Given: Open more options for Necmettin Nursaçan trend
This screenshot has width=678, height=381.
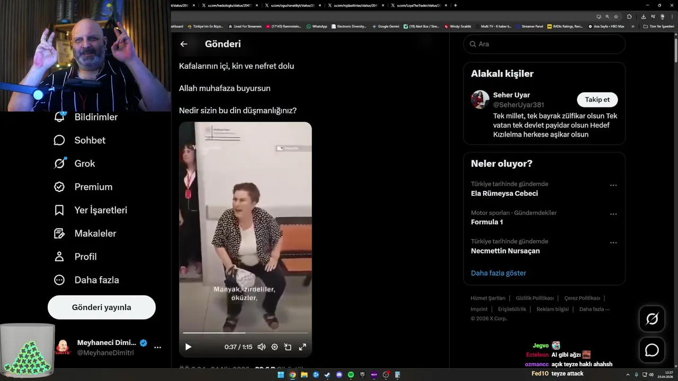Looking at the screenshot, I should point(613,242).
